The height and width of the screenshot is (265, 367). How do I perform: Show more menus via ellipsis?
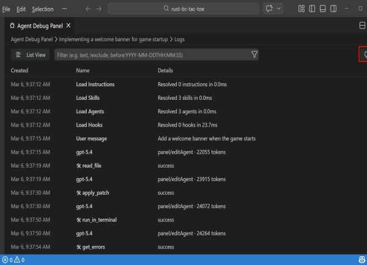point(64,9)
